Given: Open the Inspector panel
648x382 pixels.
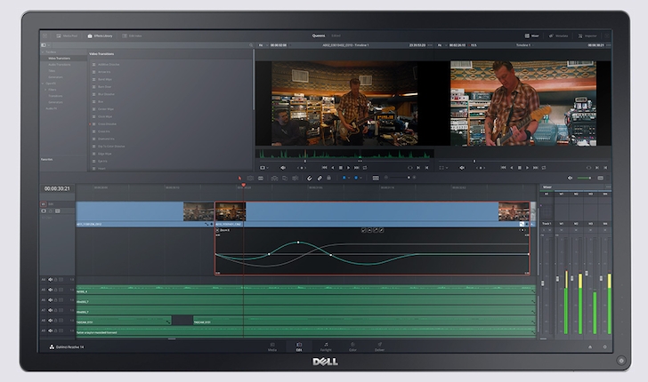Looking at the screenshot, I should coord(588,36).
